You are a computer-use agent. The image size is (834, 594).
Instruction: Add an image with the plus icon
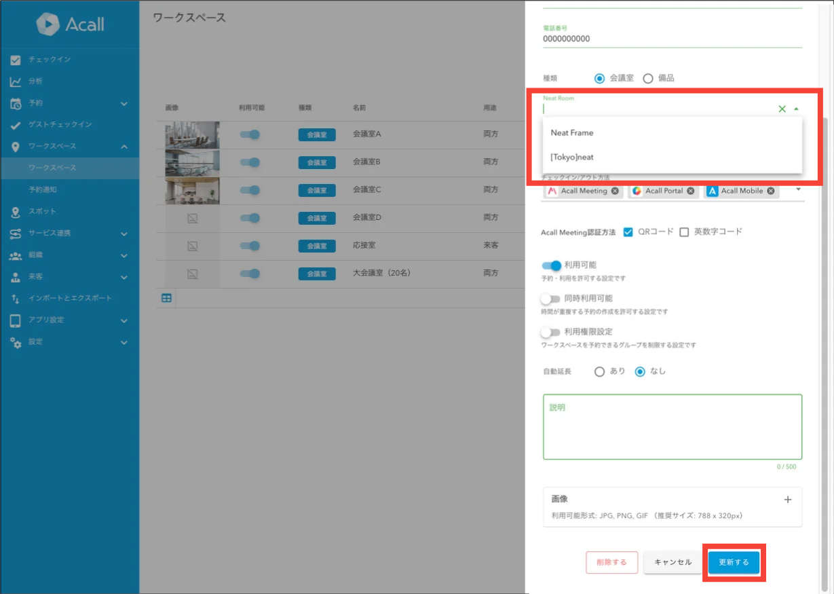point(788,500)
